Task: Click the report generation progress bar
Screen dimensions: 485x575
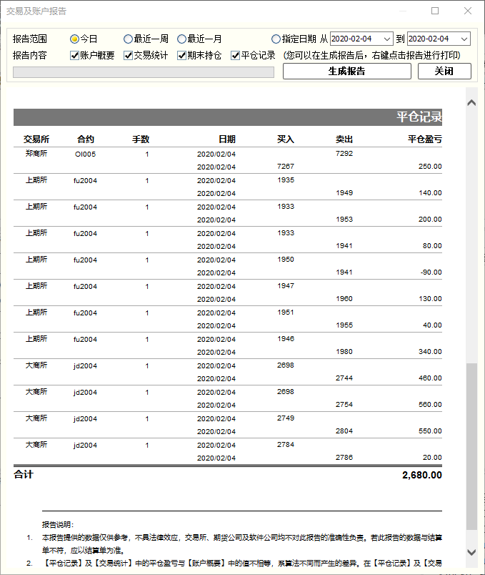Action: pyautogui.click(x=144, y=72)
